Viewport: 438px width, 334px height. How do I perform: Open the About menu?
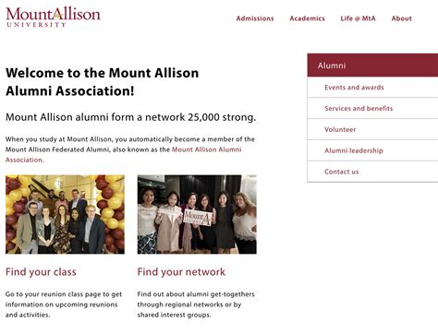tap(401, 18)
